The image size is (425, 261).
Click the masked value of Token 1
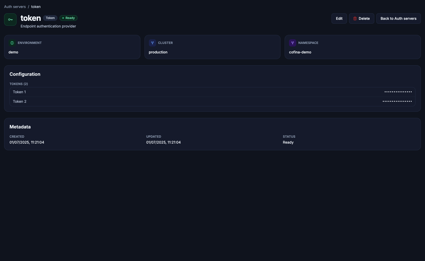coord(398,92)
